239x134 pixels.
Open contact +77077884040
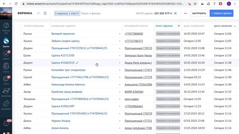point(134,34)
